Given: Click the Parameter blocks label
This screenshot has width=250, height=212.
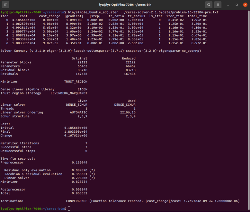Looking at the screenshot, I should point(16,62).
